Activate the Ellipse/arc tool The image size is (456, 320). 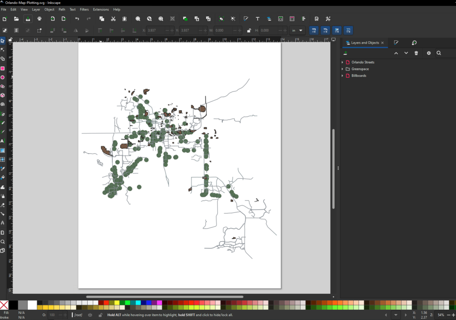pos(3,77)
